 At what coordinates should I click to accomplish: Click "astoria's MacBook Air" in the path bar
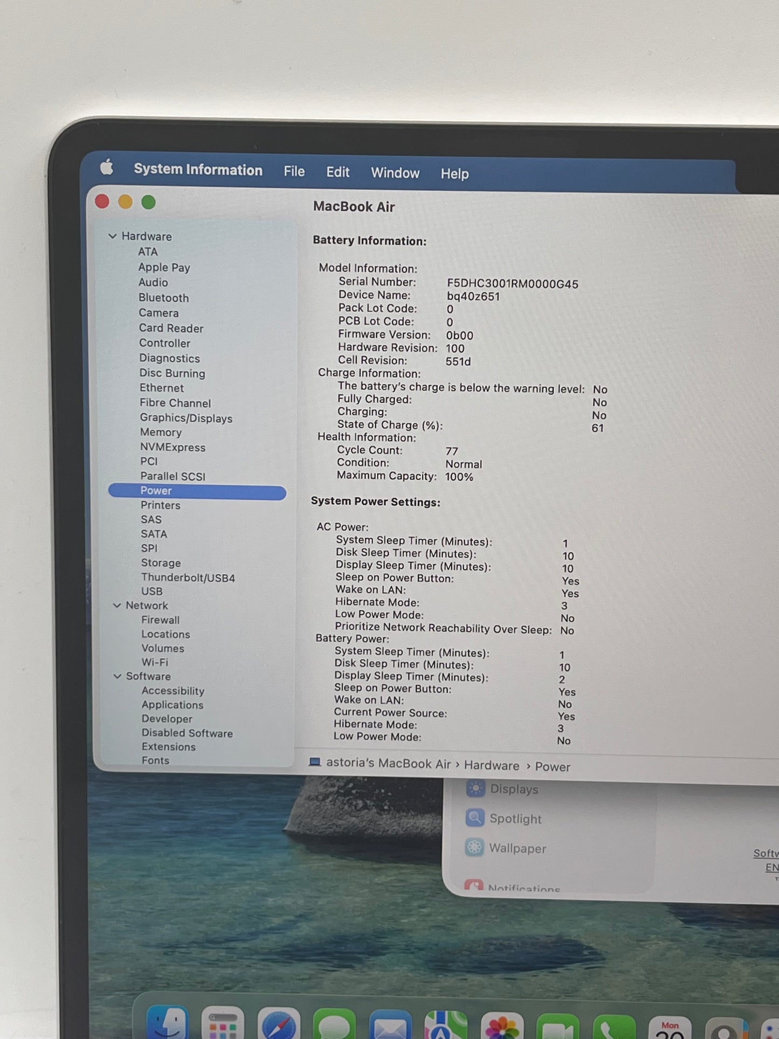coord(388,763)
